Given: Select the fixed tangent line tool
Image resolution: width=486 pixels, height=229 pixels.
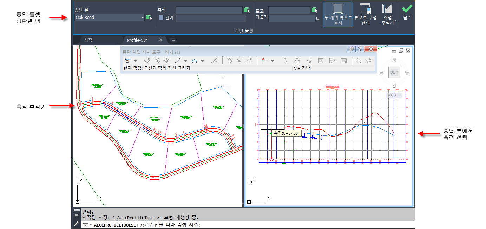Looking at the screenshot, I should pos(178,61).
